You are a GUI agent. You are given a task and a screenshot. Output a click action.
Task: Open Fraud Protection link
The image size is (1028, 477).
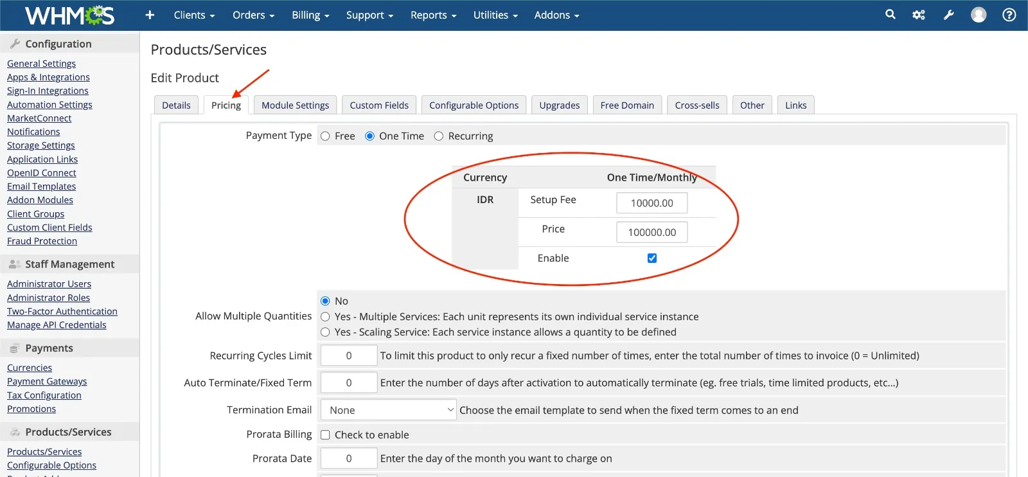[x=42, y=241]
